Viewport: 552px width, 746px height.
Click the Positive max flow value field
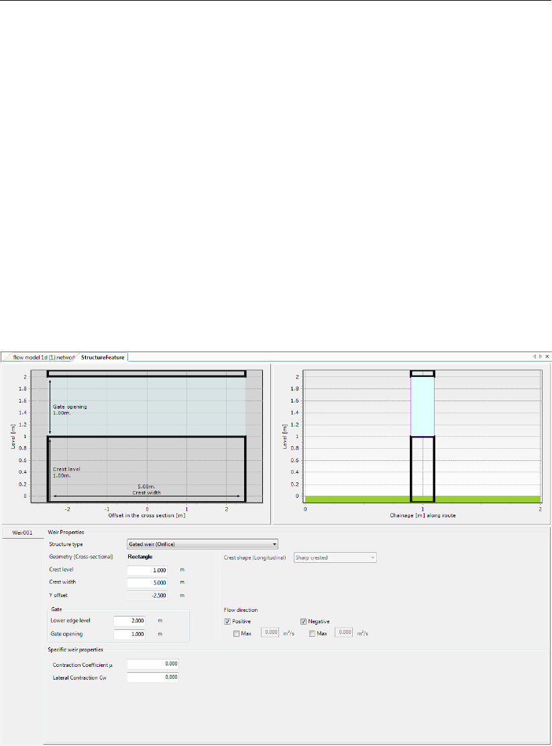pos(270,633)
